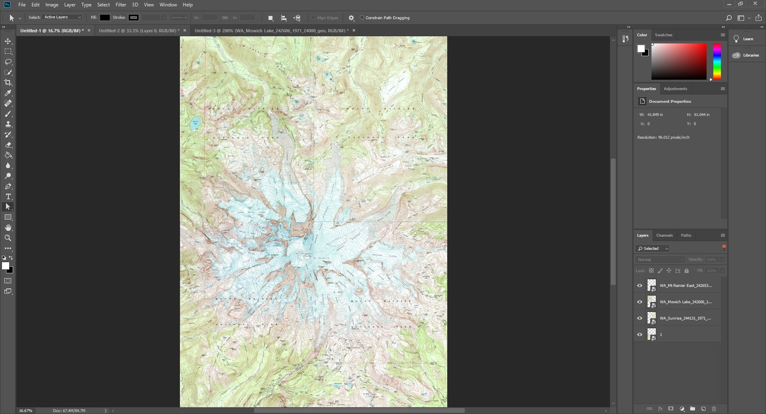This screenshot has height=414, width=766.
Task: Activate the Crop tool
Action: tap(8, 83)
